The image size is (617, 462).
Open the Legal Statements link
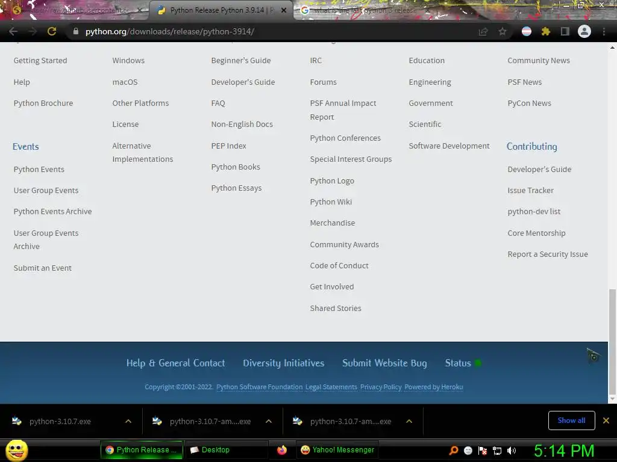pyautogui.click(x=331, y=387)
